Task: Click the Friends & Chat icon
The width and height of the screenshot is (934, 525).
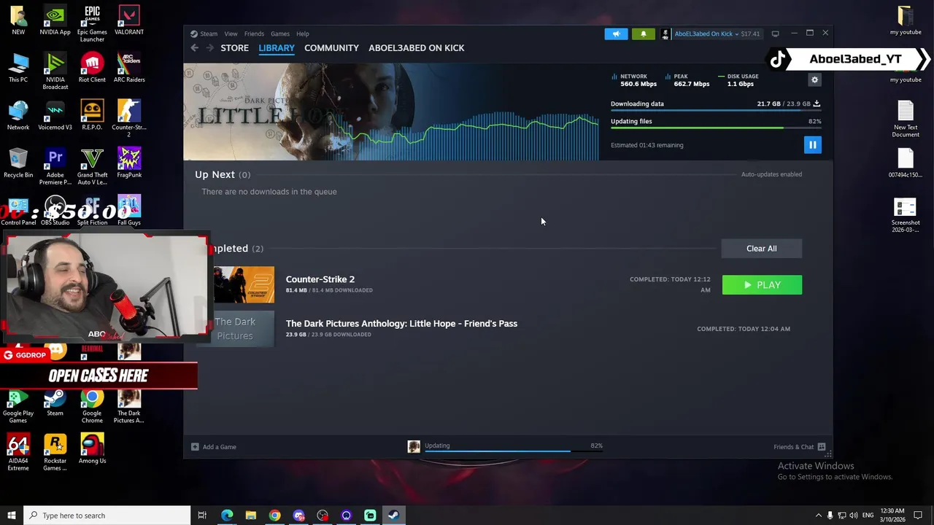Action: (822, 447)
